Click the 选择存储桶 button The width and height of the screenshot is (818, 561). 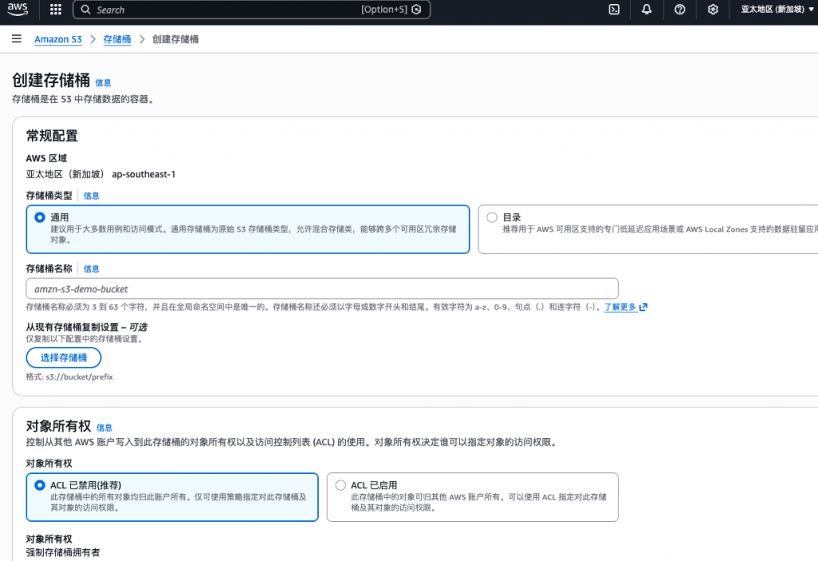64,357
